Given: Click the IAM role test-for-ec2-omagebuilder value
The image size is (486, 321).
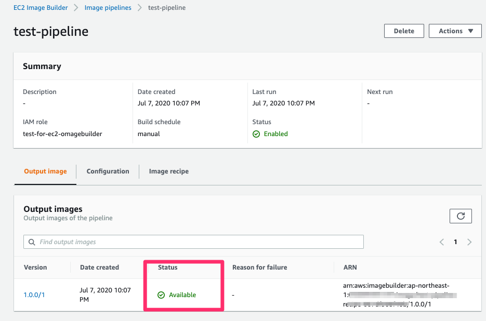Looking at the screenshot, I should point(62,134).
